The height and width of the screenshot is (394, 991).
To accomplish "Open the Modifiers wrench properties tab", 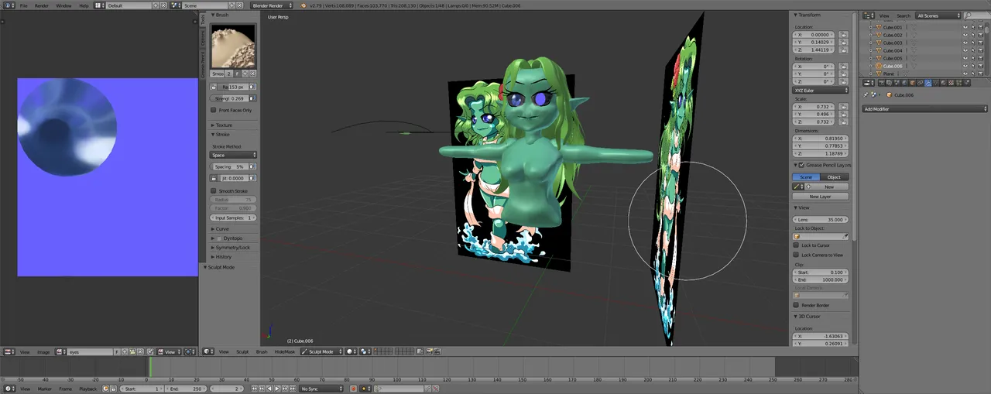I will (x=928, y=83).
